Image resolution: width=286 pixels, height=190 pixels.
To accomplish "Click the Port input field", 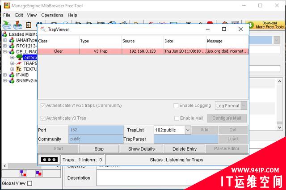I will [96, 130].
